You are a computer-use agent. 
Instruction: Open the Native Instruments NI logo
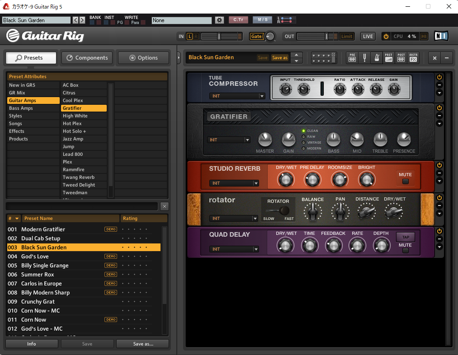click(x=441, y=36)
